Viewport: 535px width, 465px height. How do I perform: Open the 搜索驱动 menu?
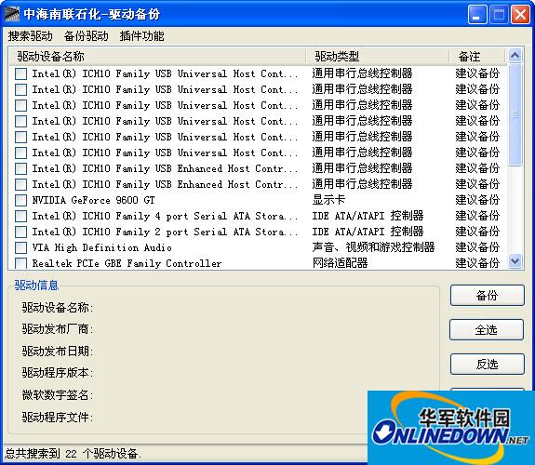point(31,36)
